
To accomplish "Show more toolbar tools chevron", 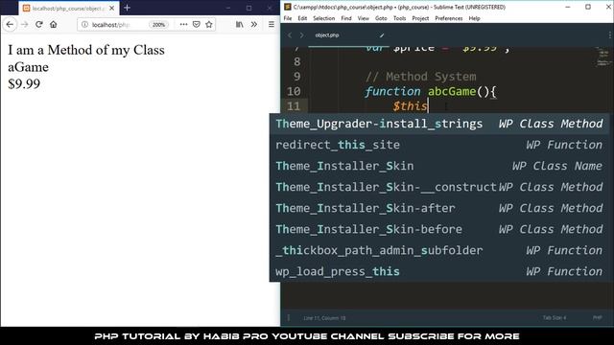I will point(253,24).
